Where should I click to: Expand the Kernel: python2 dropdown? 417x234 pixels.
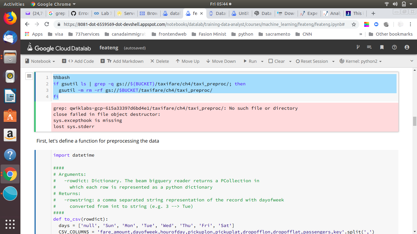360,61
